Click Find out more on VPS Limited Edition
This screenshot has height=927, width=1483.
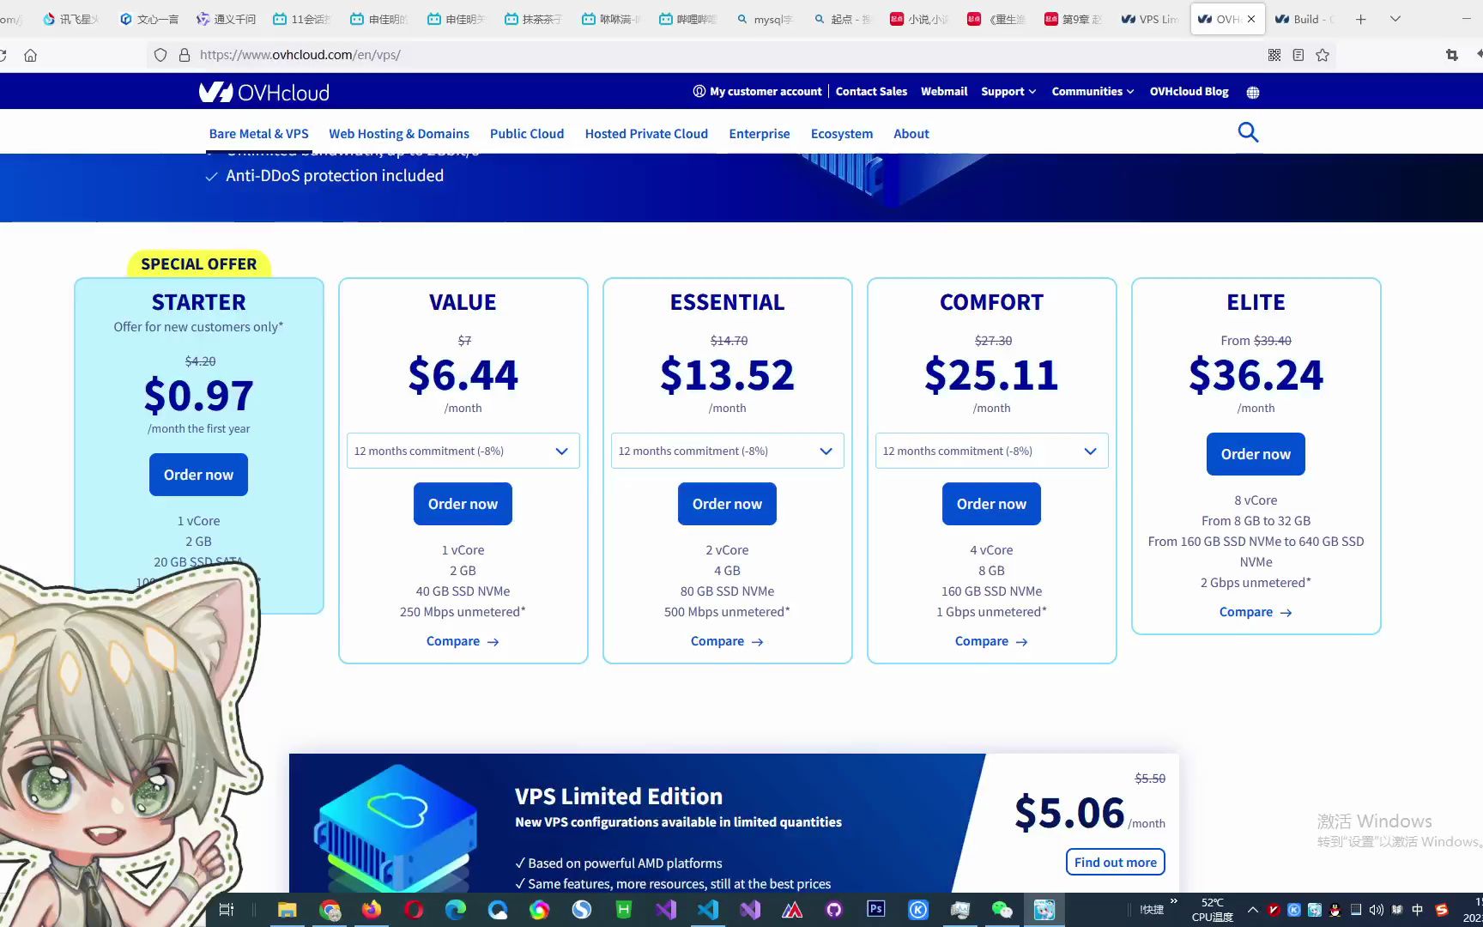pyautogui.click(x=1115, y=863)
